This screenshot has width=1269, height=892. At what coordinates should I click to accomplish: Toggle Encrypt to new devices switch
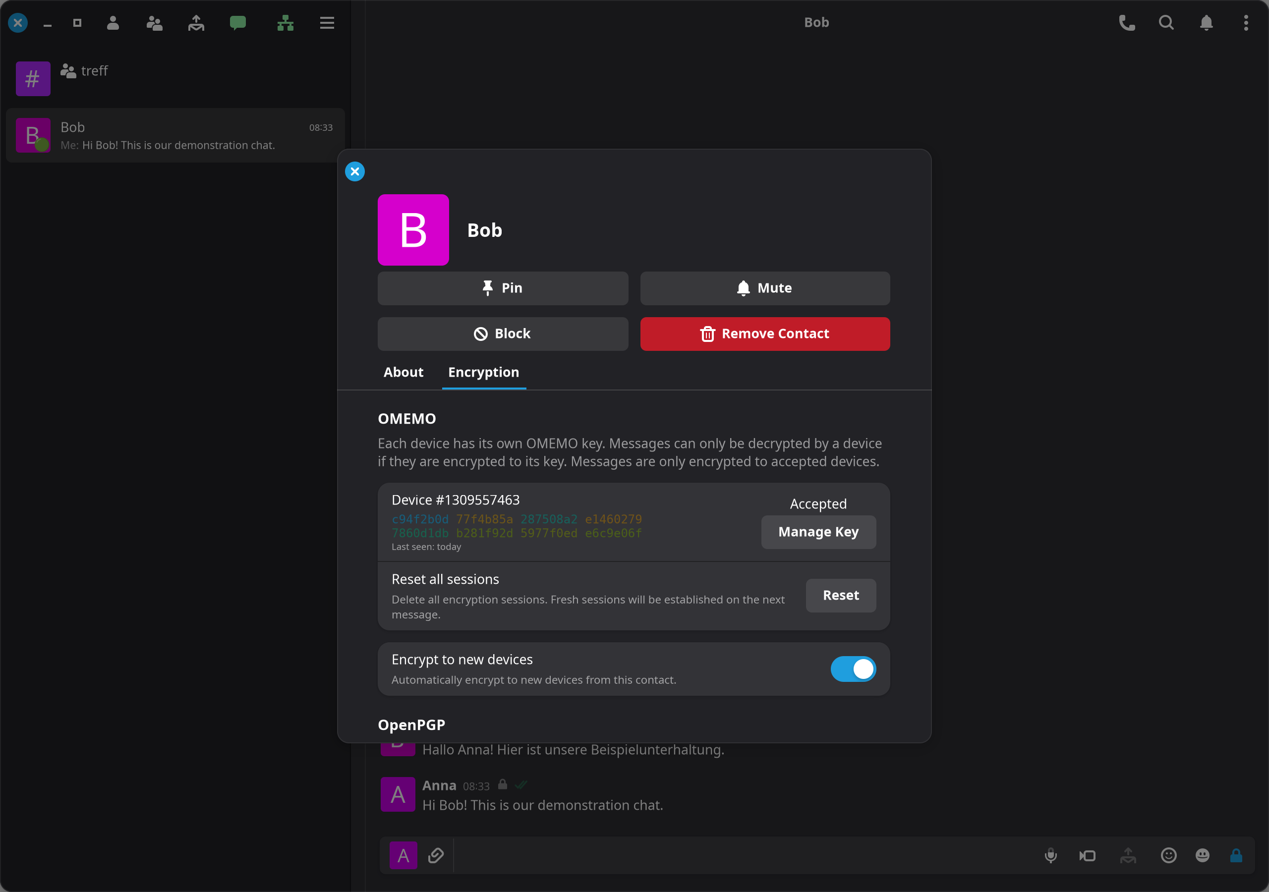click(853, 669)
